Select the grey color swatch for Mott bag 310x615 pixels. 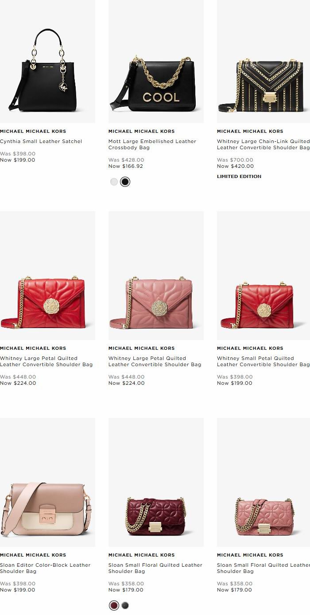coord(114,182)
